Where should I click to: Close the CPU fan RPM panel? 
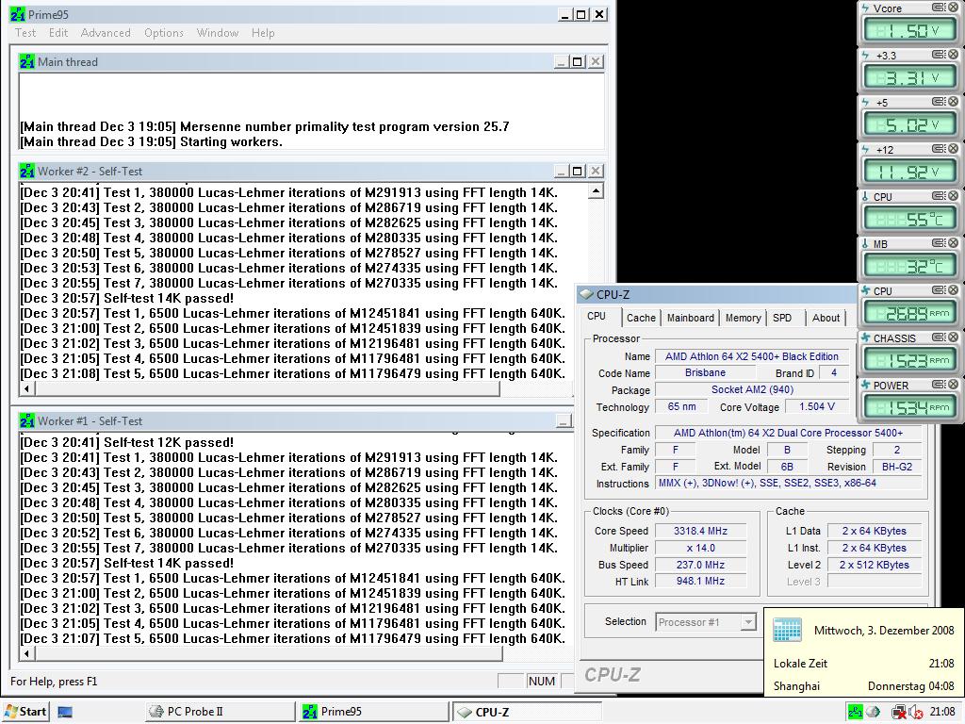(x=953, y=290)
